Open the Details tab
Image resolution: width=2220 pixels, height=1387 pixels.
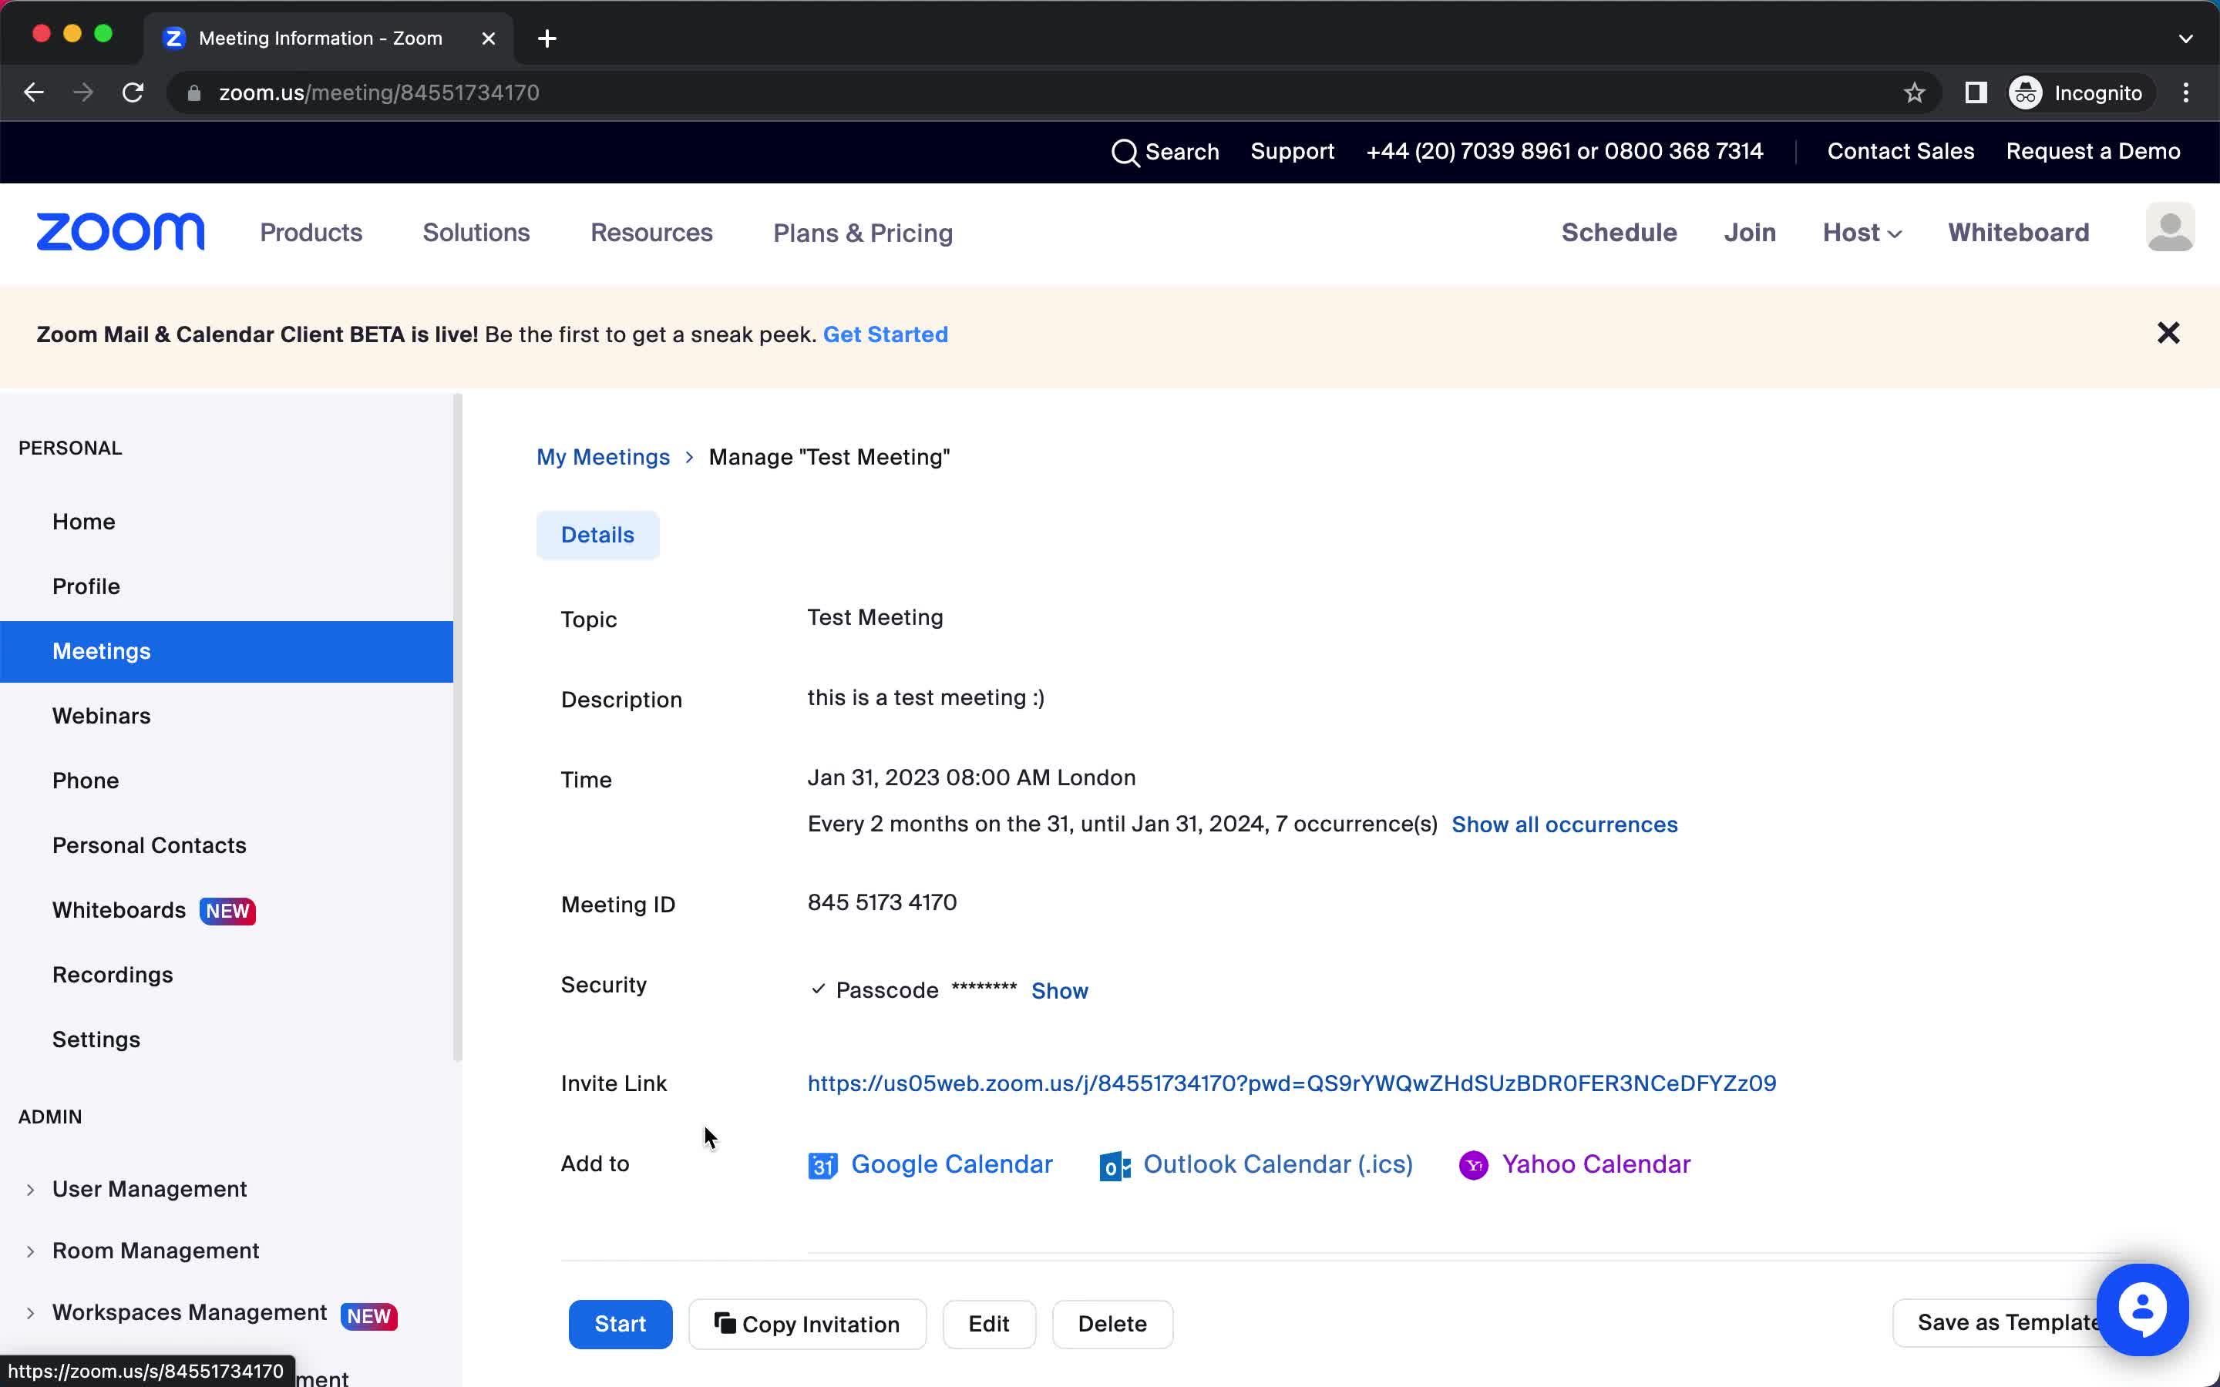(597, 534)
